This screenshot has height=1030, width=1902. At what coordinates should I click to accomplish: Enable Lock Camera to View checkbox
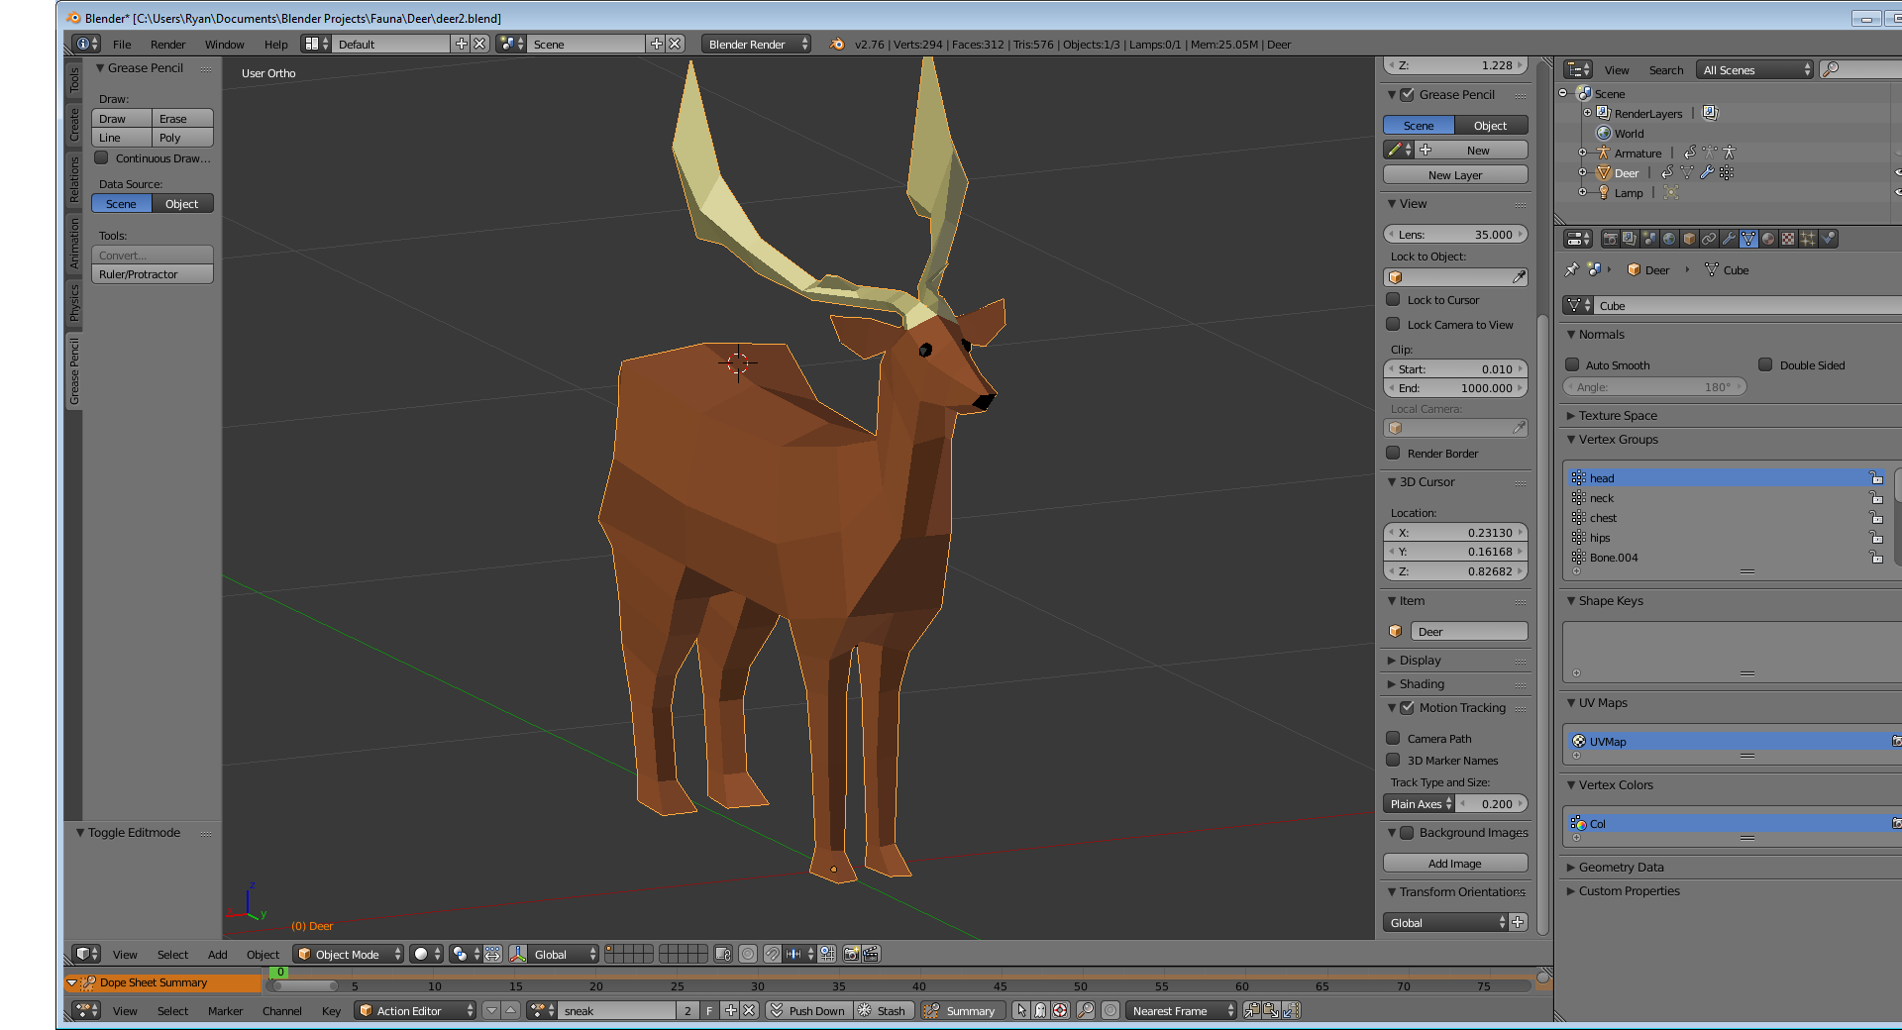[x=1393, y=324]
